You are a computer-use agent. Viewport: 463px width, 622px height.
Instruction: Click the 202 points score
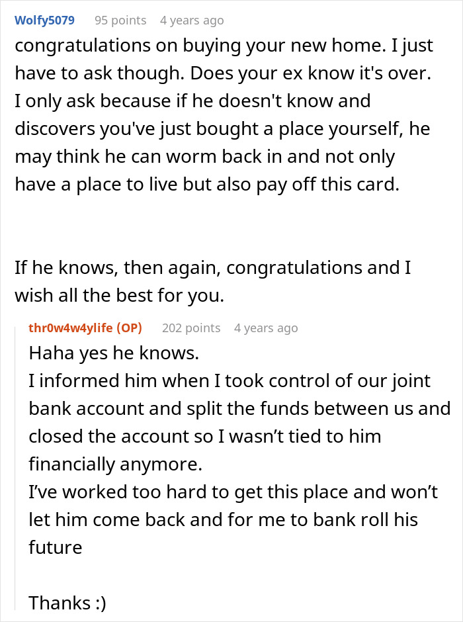click(191, 328)
